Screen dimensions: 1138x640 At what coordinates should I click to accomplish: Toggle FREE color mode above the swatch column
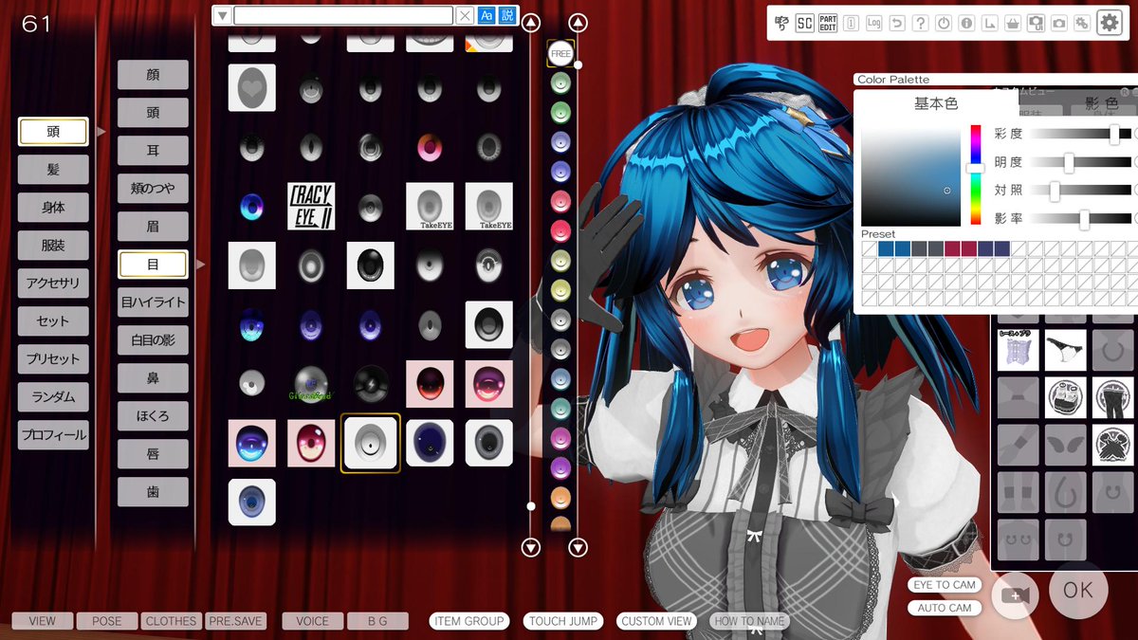click(560, 54)
